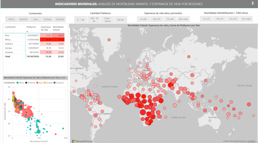Click the Oceanía gray legend swatch
The width and height of the screenshot is (258, 143).
coord(54,83)
